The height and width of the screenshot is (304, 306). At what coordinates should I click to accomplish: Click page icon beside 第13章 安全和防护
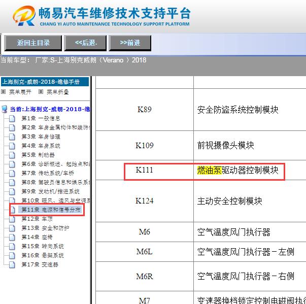coord(12,228)
